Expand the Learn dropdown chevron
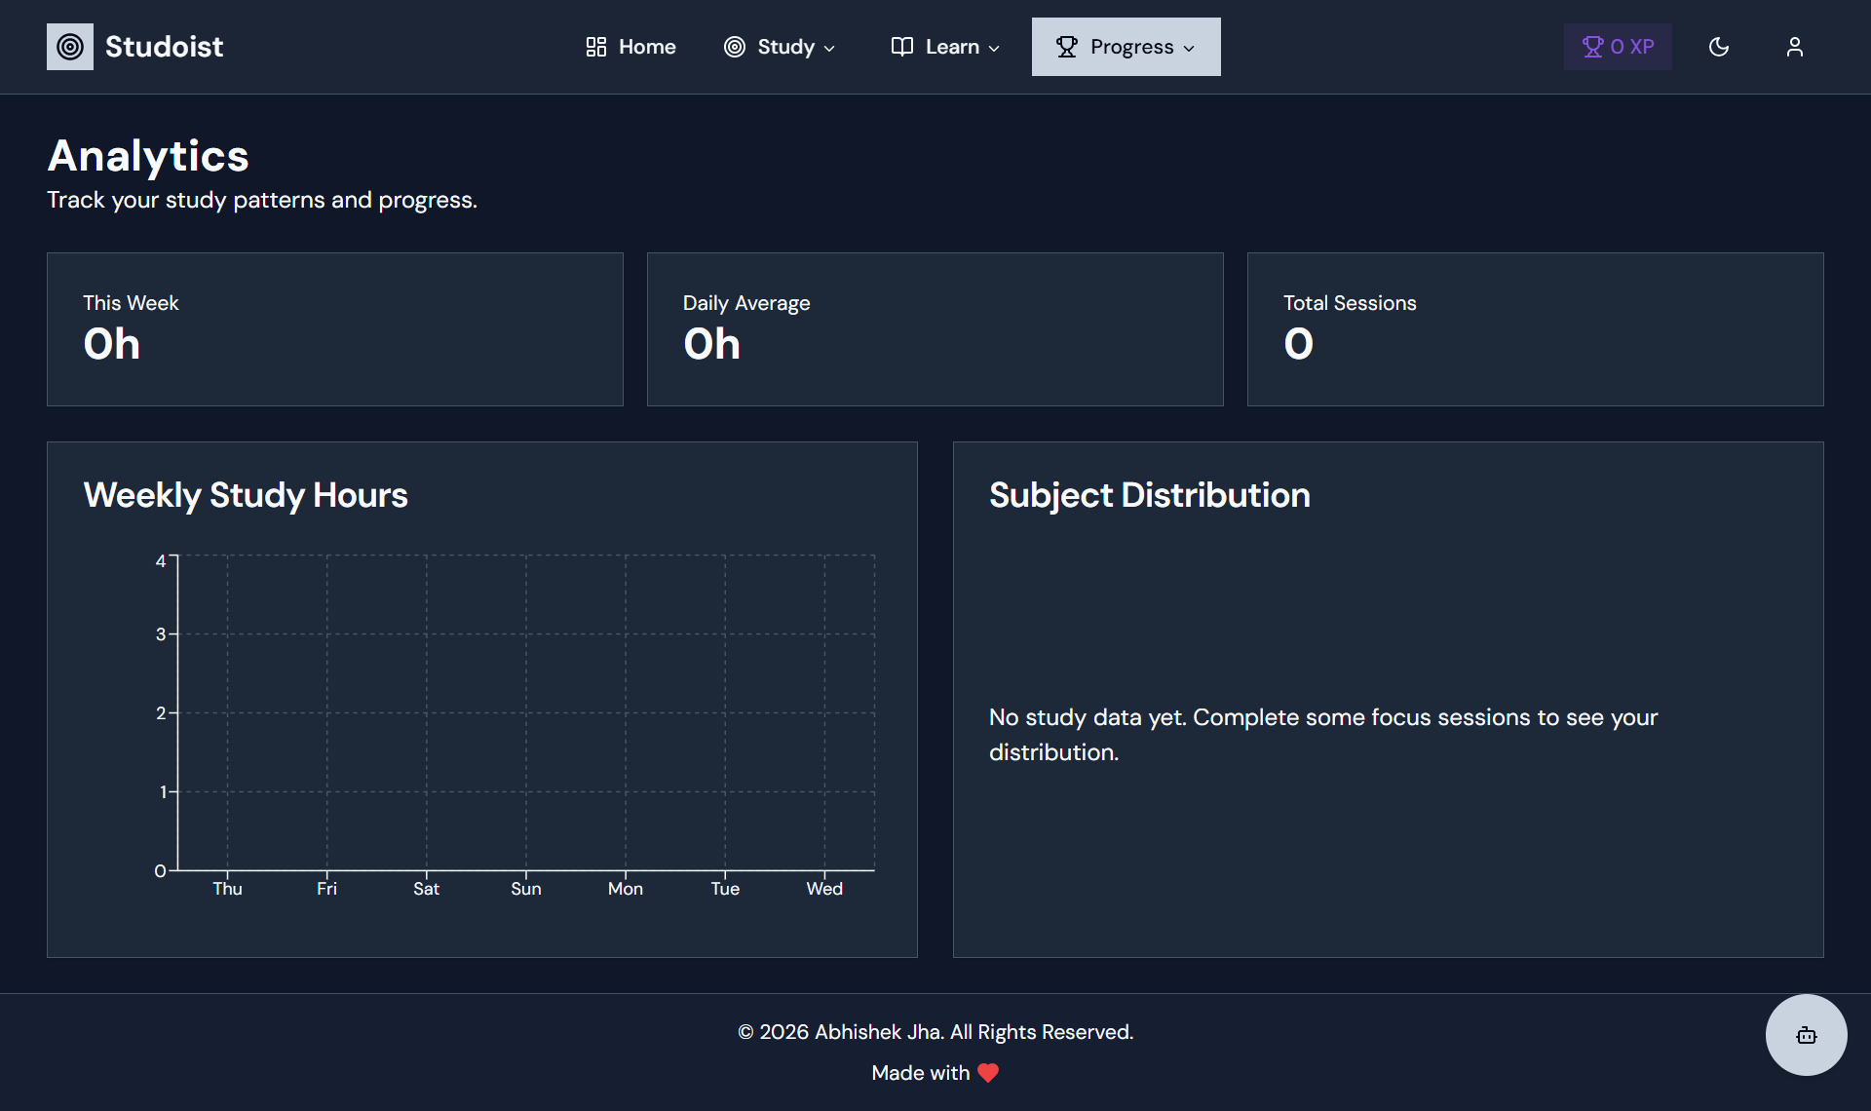This screenshot has height=1111, width=1871. tap(994, 48)
